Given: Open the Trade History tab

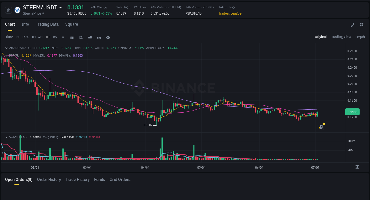Looking at the screenshot, I should (78, 179).
